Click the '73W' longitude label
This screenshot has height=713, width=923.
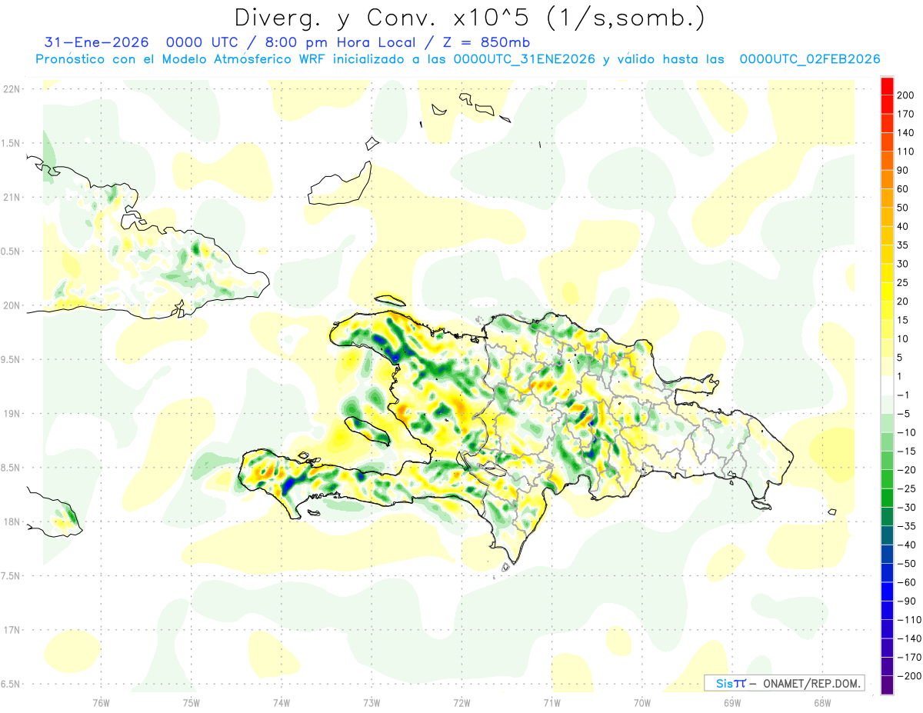coord(372,702)
